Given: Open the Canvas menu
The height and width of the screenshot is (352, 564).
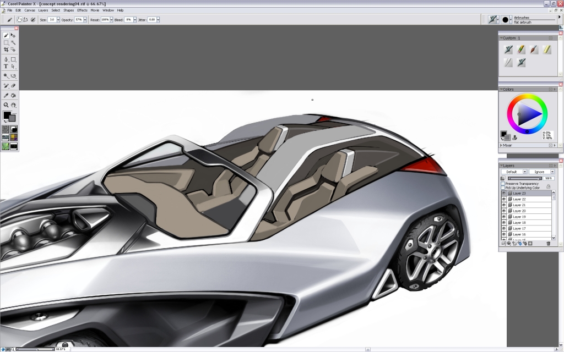Looking at the screenshot, I should tap(31, 10).
